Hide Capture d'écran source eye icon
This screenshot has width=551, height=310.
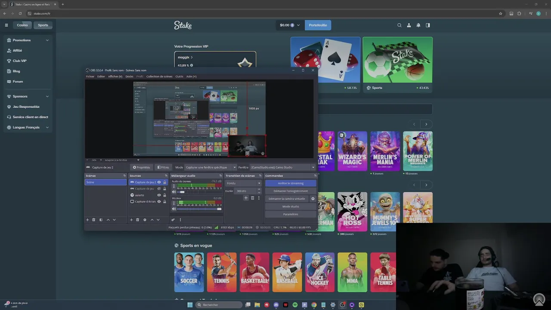point(159,201)
